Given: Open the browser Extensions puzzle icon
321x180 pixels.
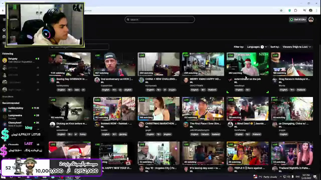Looking at the screenshot, I should [x=296, y=10].
